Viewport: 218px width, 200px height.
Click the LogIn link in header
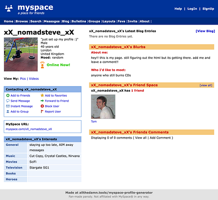tap(192, 9)
